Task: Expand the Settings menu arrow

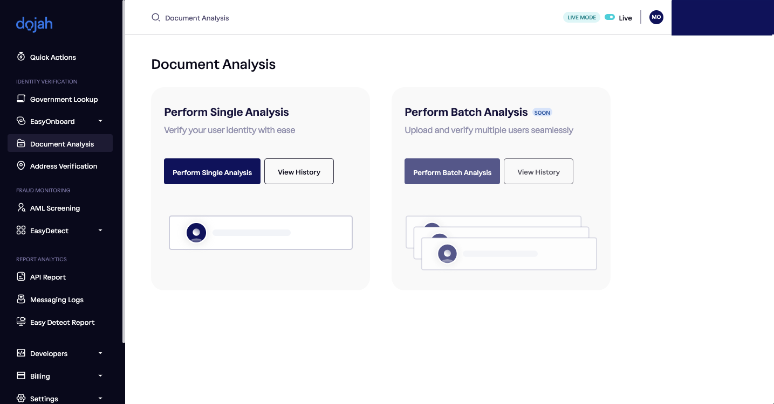Action: [100, 399]
